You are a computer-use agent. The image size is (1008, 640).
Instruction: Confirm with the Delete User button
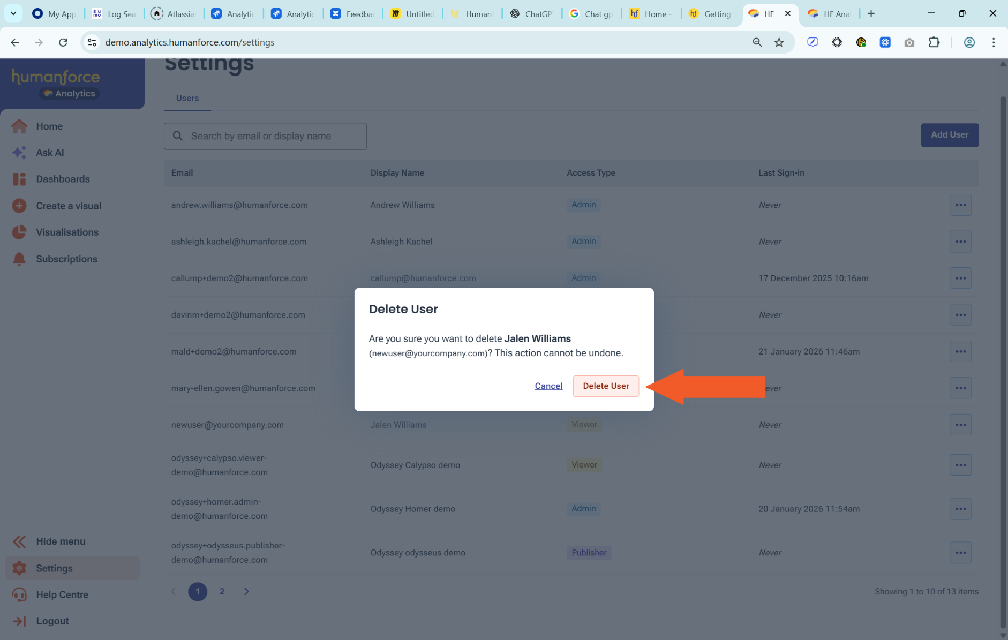(605, 386)
